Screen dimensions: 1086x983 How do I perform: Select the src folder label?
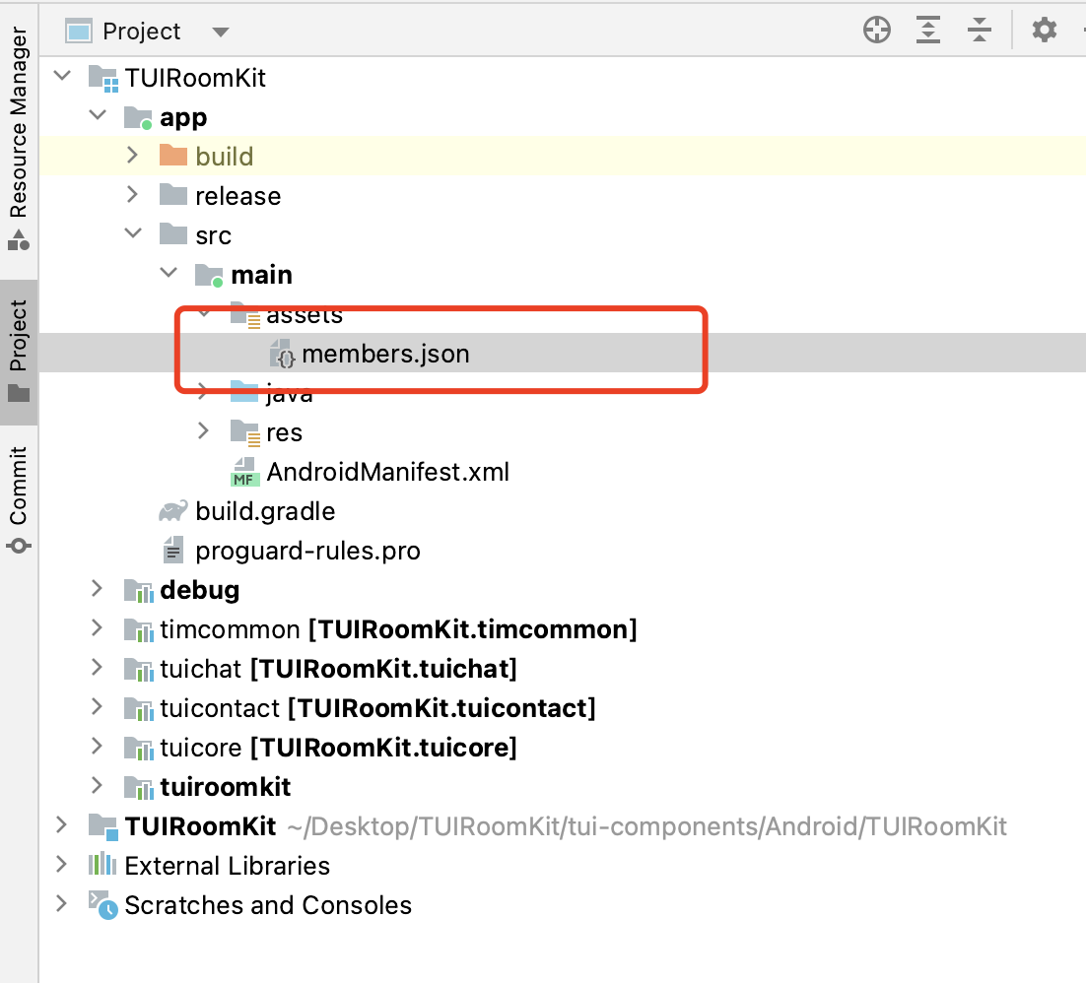213,235
